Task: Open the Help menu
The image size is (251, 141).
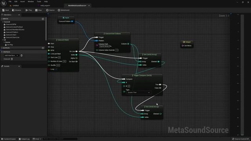Action: tap(46, 2)
